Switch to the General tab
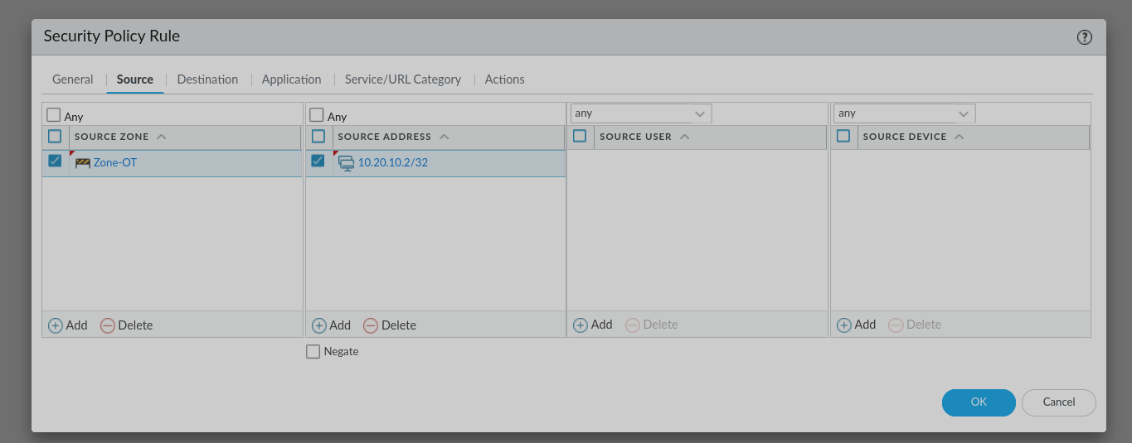The height and width of the screenshot is (443, 1132). pyautogui.click(x=73, y=79)
